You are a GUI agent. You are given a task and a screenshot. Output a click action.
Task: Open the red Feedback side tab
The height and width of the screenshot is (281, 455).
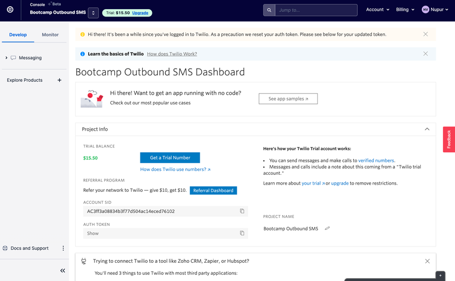click(x=449, y=139)
